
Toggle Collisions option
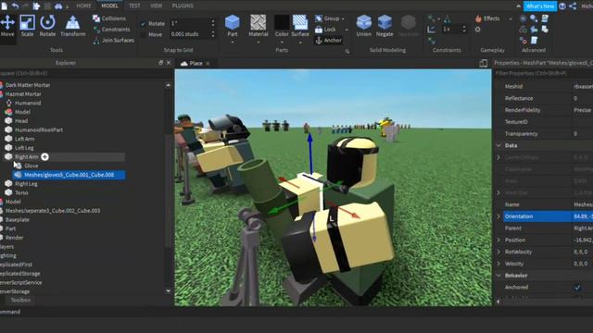[x=109, y=18]
